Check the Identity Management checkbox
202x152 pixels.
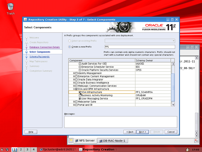click(x=76, y=73)
